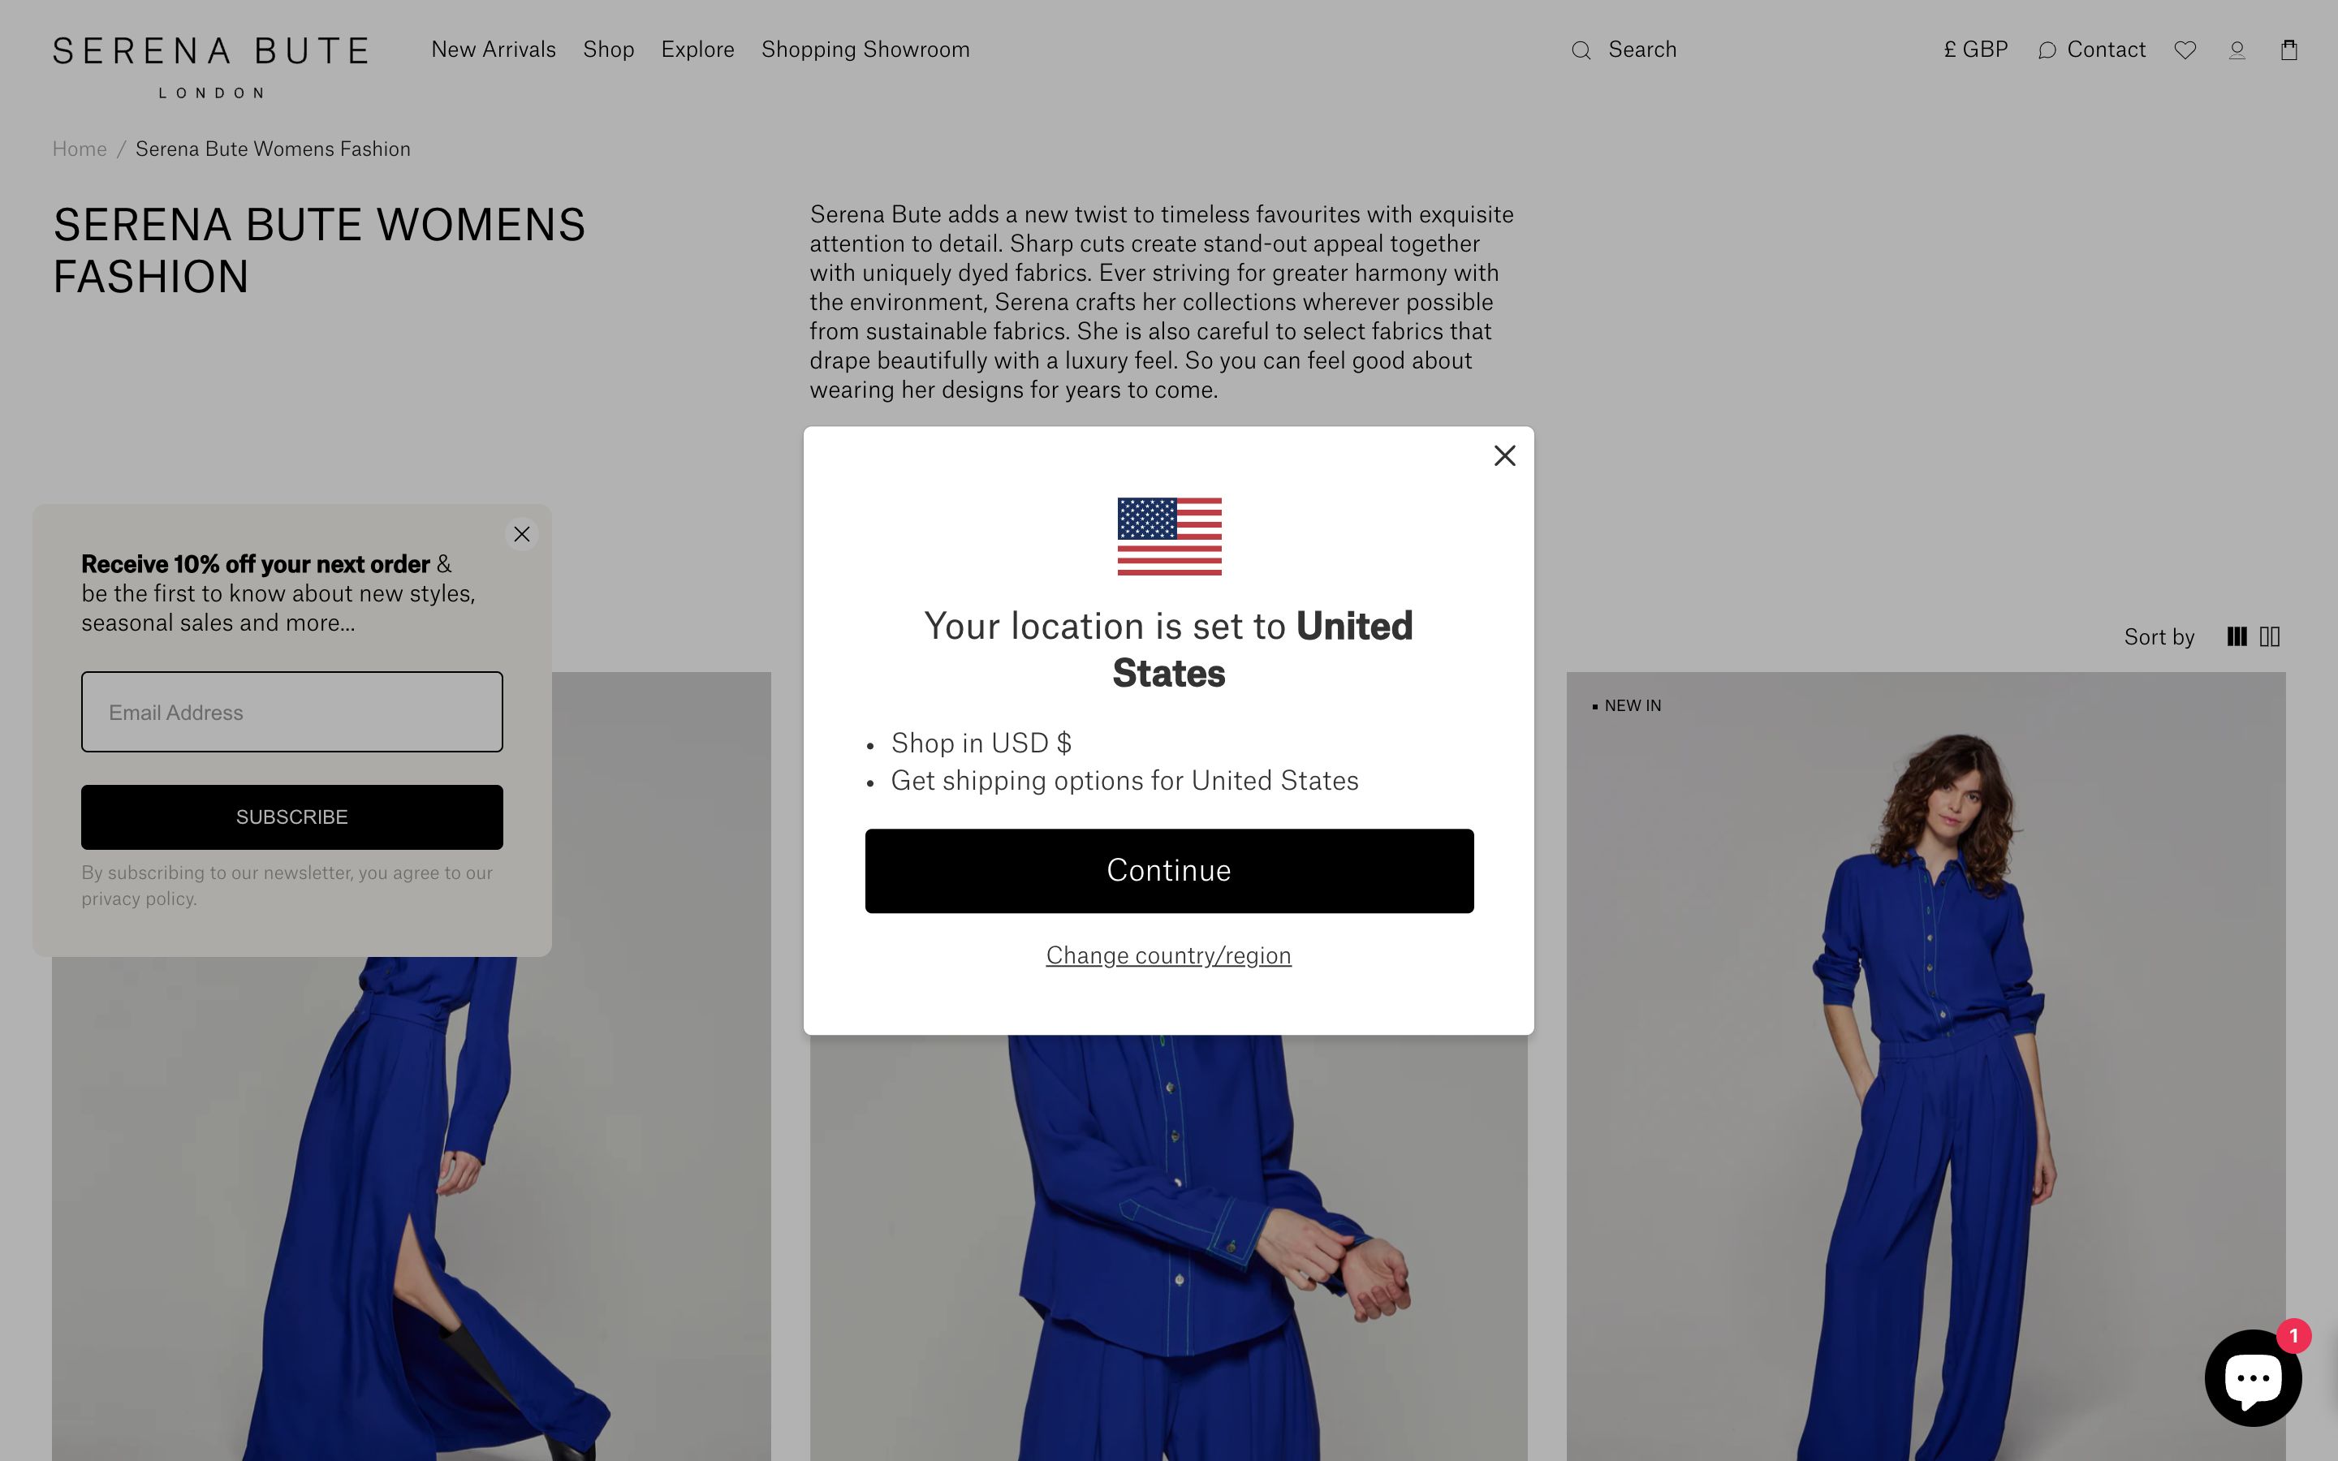Open the wishlist heart icon

coord(2185,50)
